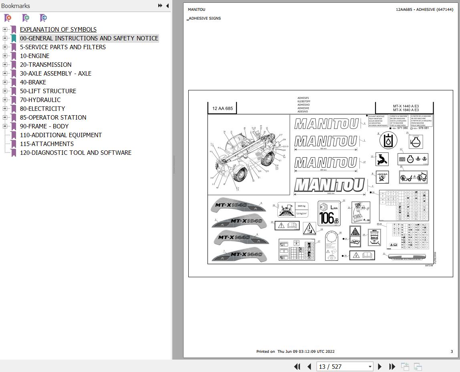Expand the 50-LIFT STRUCTURE bookmark node
460x372 pixels.
(x=5, y=91)
